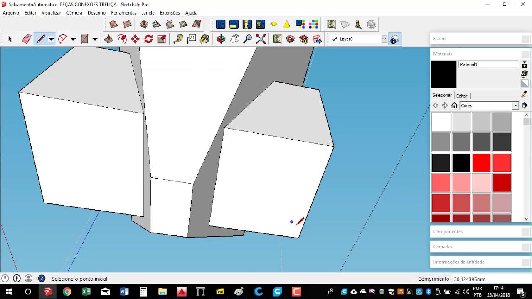Click the Material1 name field
This screenshot has width=532, height=299.
(488, 64)
